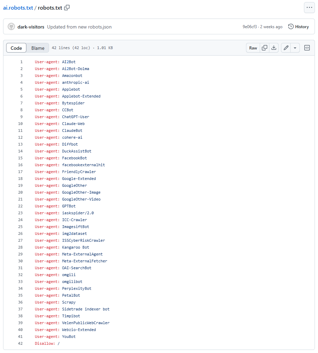Open commit 'Updated from new robots.json'
The height and width of the screenshot is (353, 318).
click(x=79, y=27)
